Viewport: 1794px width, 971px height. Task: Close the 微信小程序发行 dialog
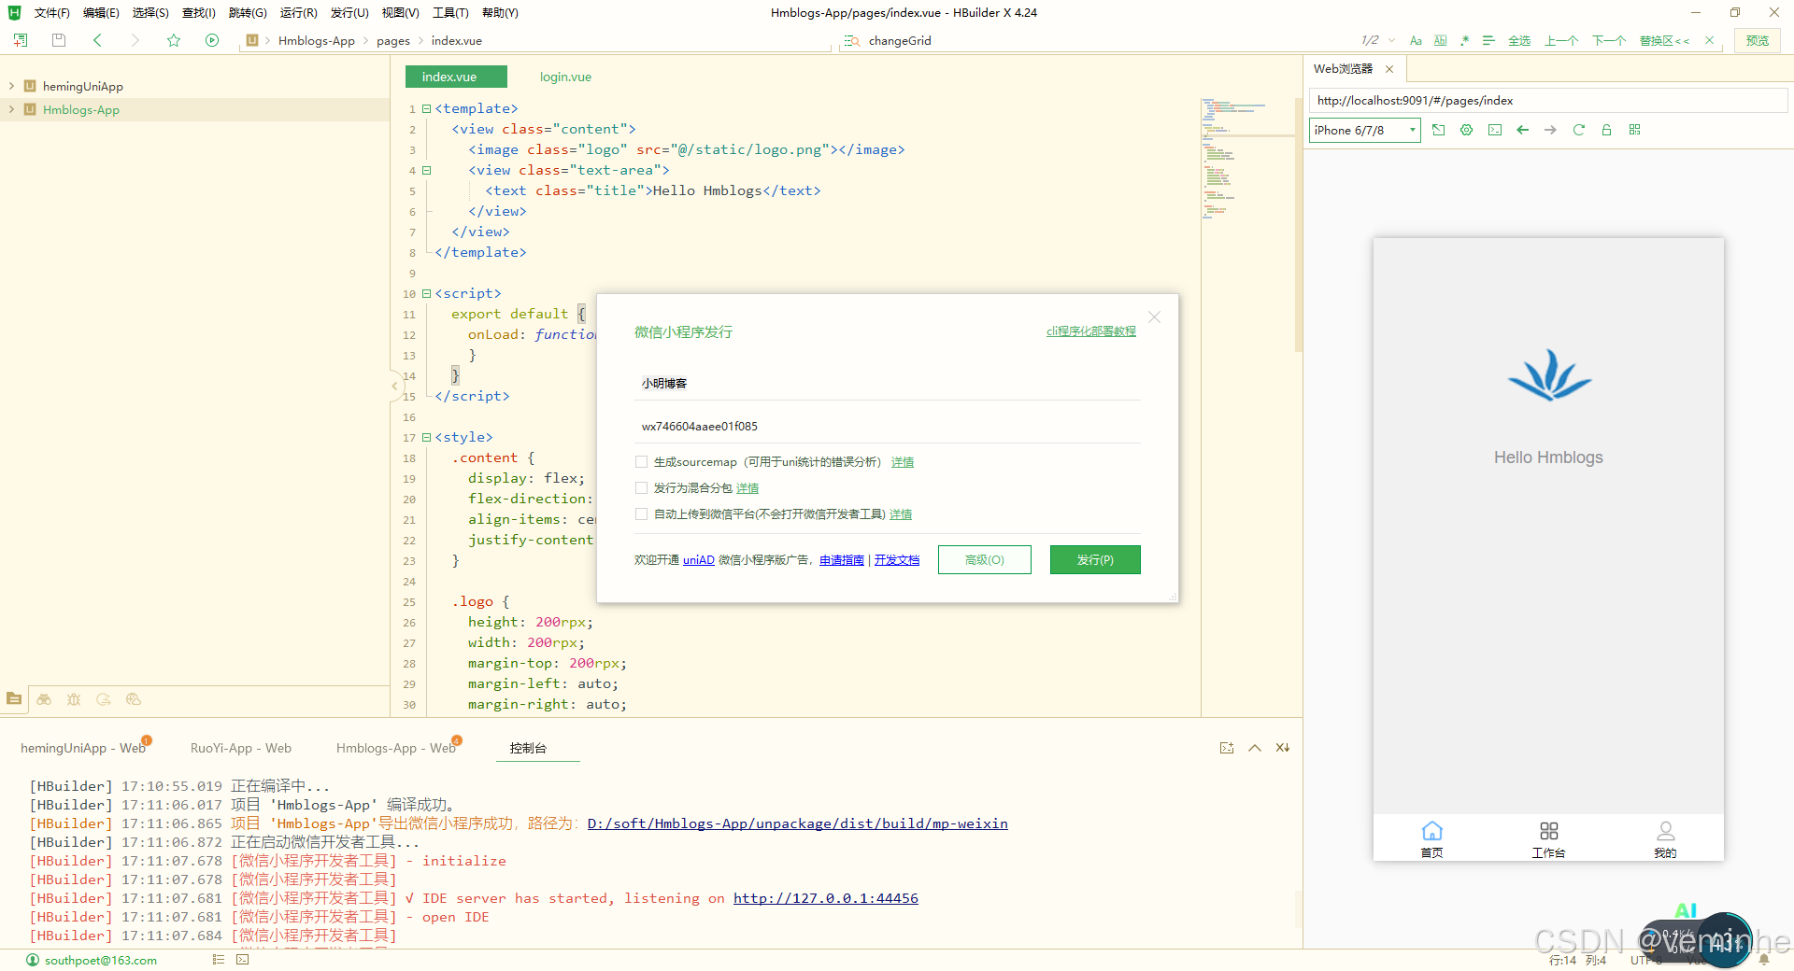pyautogui.click(x=1155, y=317)
